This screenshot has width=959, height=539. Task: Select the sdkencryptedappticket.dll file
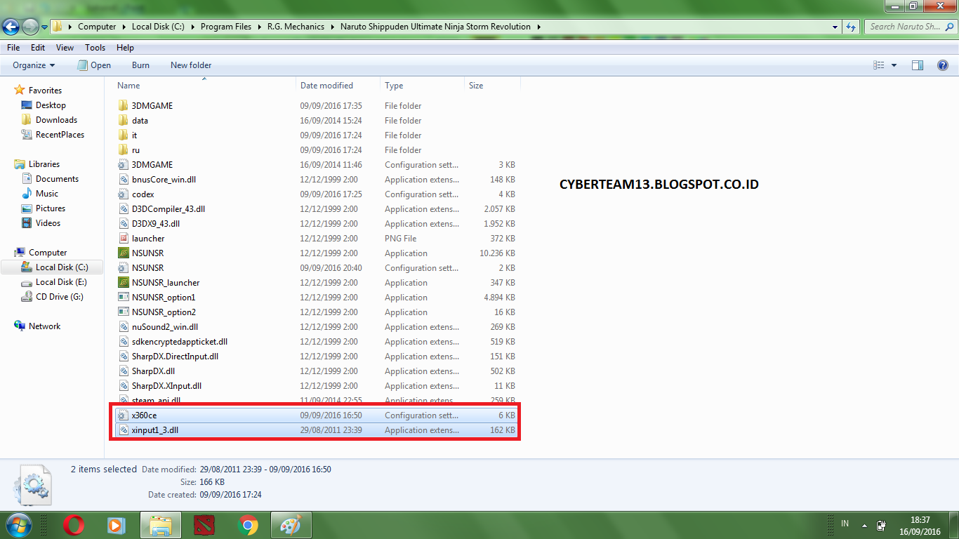(x=316, y=342)
